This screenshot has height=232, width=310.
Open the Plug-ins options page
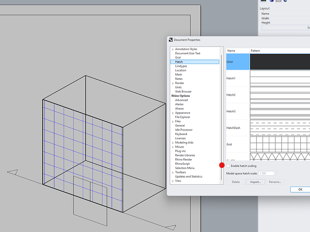point(180,151)
